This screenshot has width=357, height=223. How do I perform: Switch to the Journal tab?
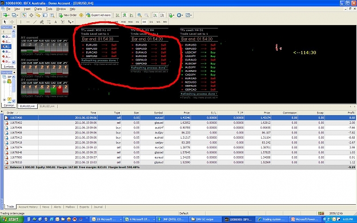(98, 207)
